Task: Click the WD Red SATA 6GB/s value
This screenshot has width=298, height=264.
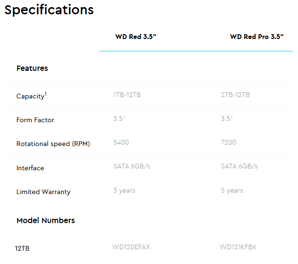Action: click(x=132, y=166)
